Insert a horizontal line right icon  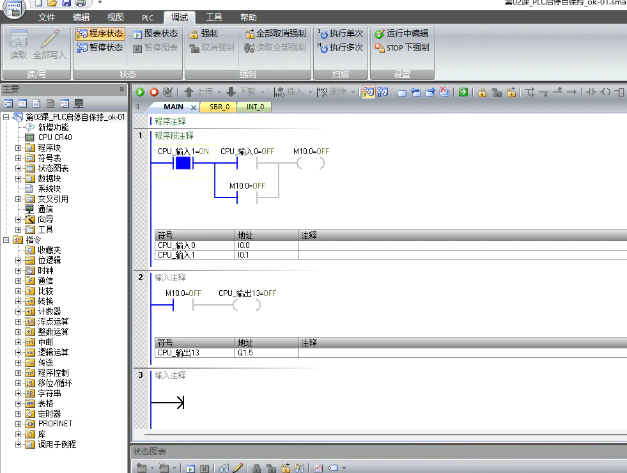pos(572,92)
